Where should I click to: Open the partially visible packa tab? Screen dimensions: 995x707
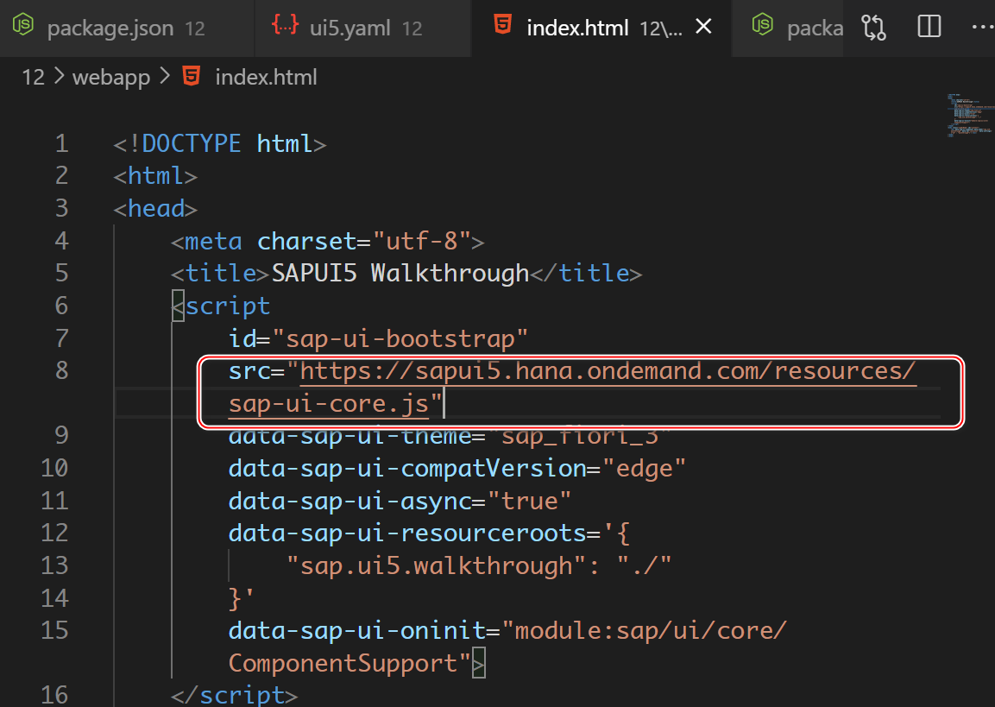point(788,28)
